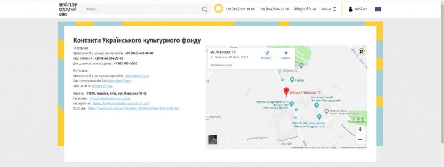Click the вулиця Лаврська, 10 map label
The image size is (444, 167).
pyautogui.click(x=305, y=92)
